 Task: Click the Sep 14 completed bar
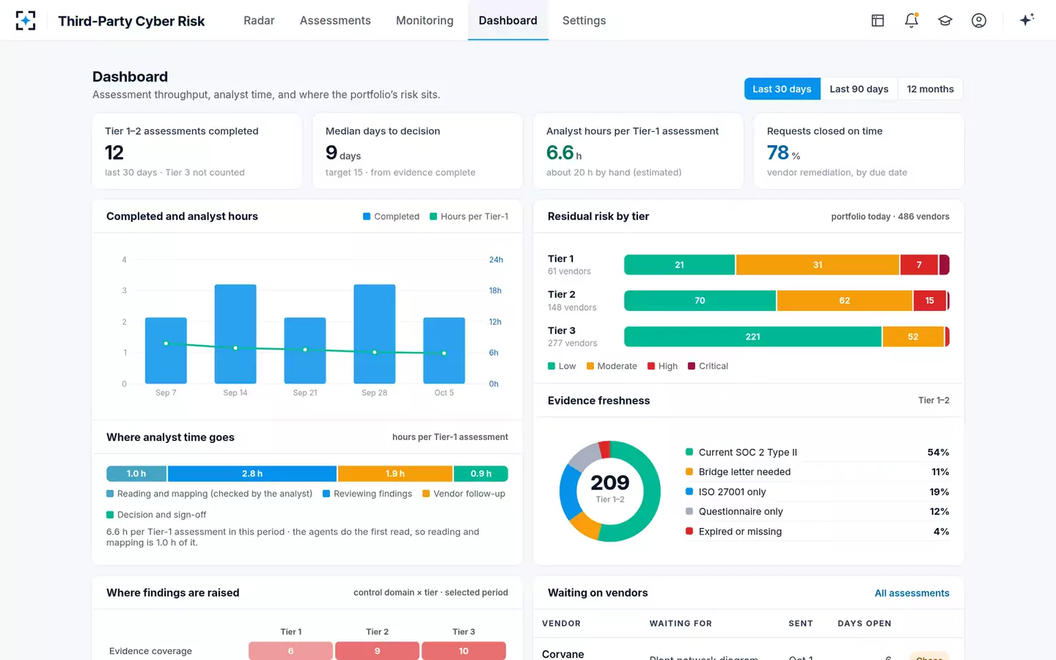coord(235,334)
